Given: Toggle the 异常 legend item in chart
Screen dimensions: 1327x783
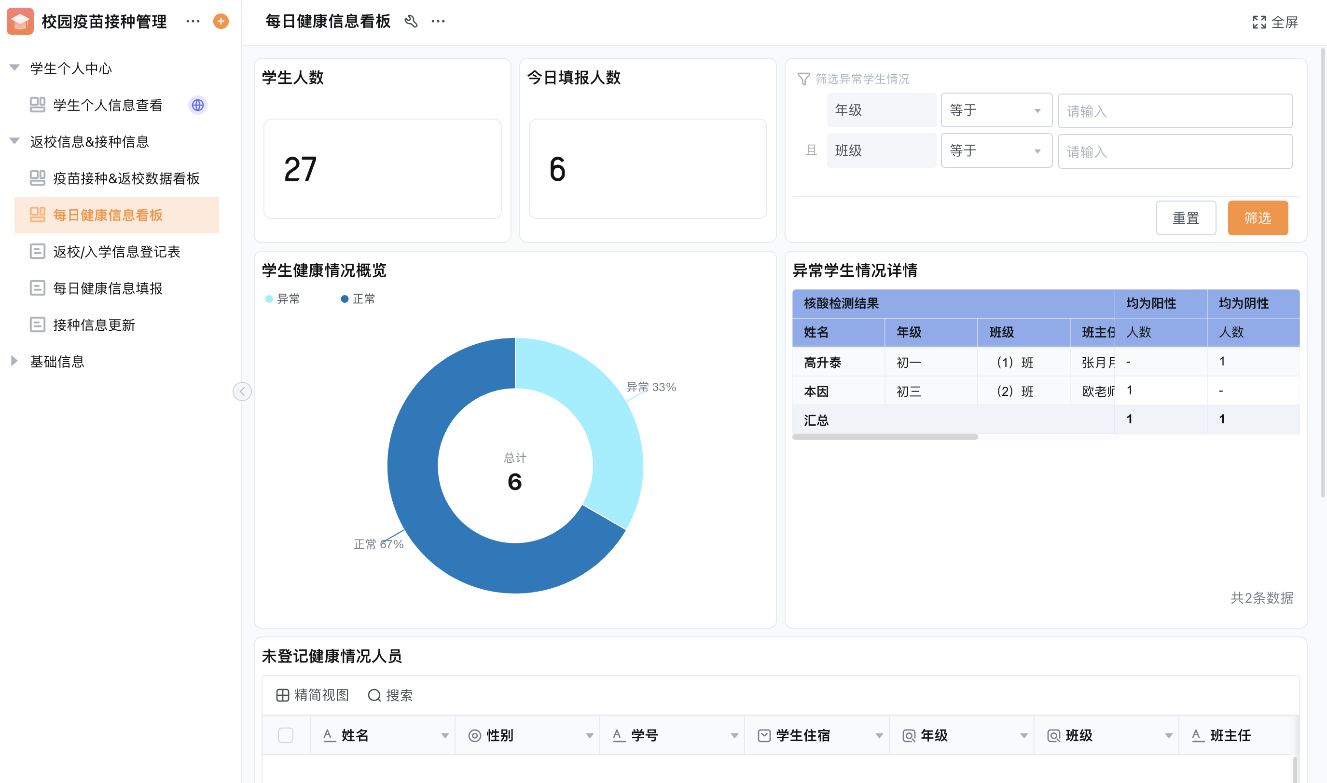Looking at the screenshot, I should (282, 299).
